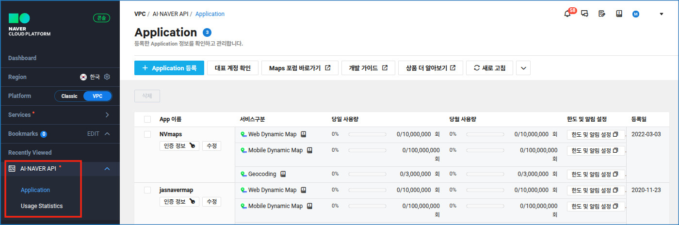Open Maps 포럼 바로가기 link
The width and height of the screenshot is (679, 225).
pos(300,68)
